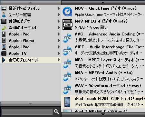Click the AIFF audio note icon
145x117 pixels.
67,50
